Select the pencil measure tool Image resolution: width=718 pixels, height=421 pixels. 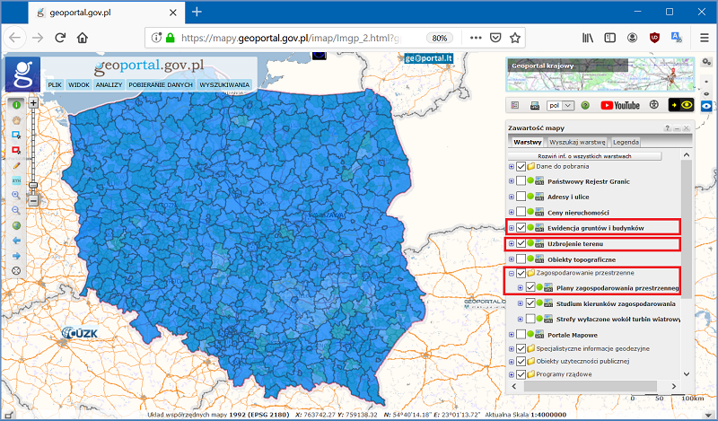click(x=16, y=165)
